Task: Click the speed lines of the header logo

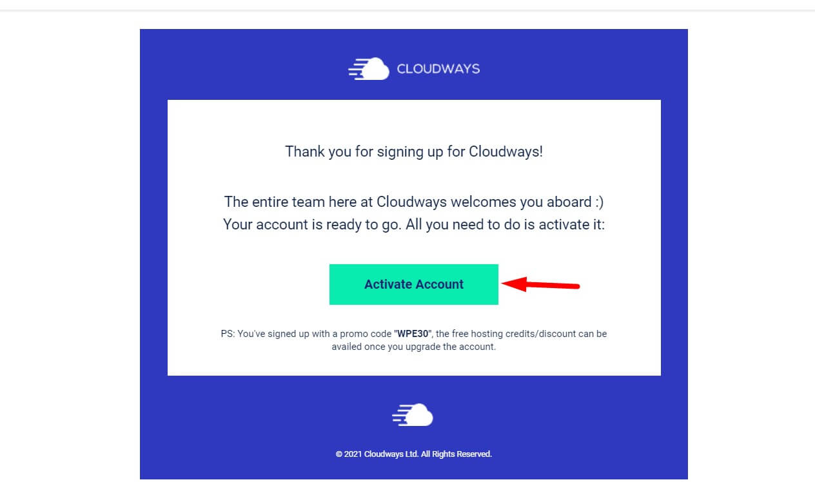Action: pos(356,70)
